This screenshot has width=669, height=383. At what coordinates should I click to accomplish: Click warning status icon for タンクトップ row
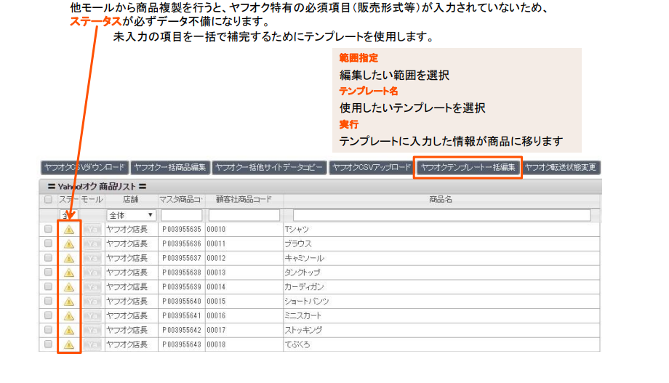[69, 273]
